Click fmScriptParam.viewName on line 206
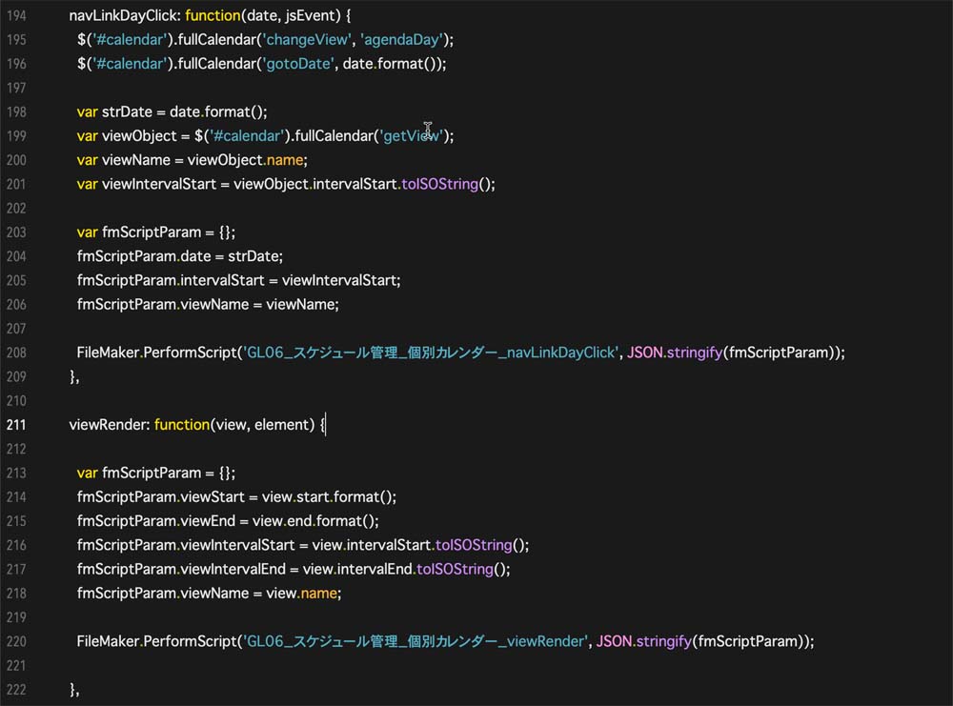 pyautogui.click(x=163, y=304)
